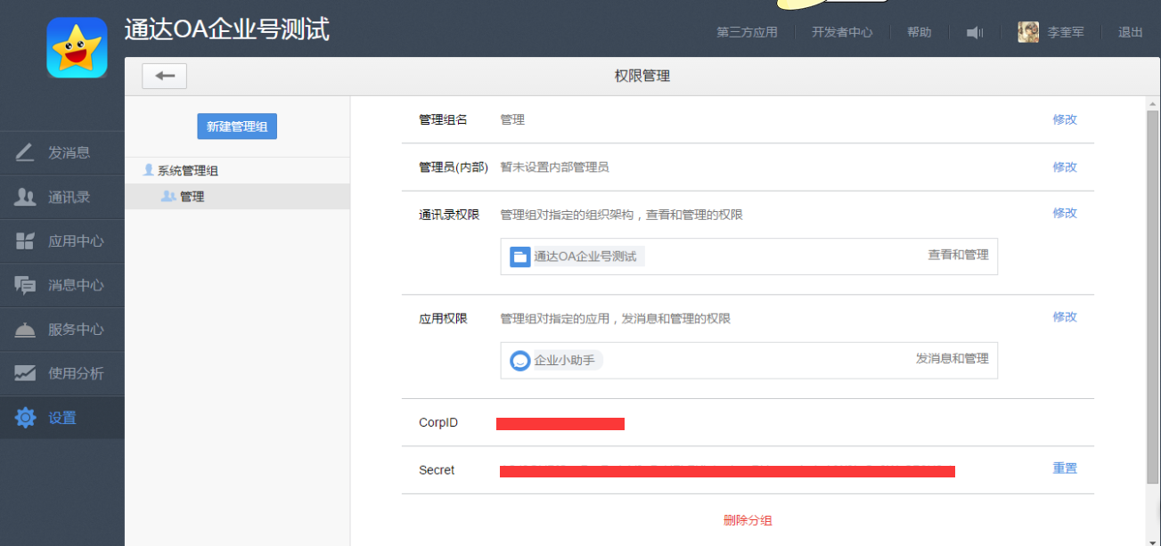
Task: Click the speaker announcement icon
Action: tap(975, 33)
